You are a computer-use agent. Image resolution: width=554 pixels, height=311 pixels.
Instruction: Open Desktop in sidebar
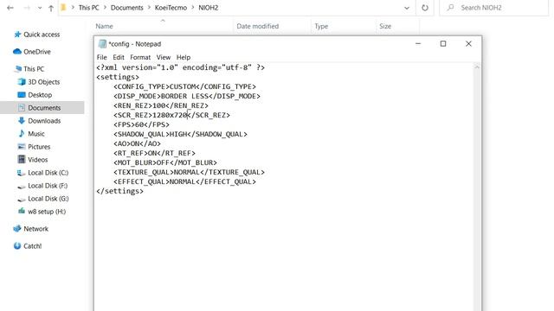[40, 95]
